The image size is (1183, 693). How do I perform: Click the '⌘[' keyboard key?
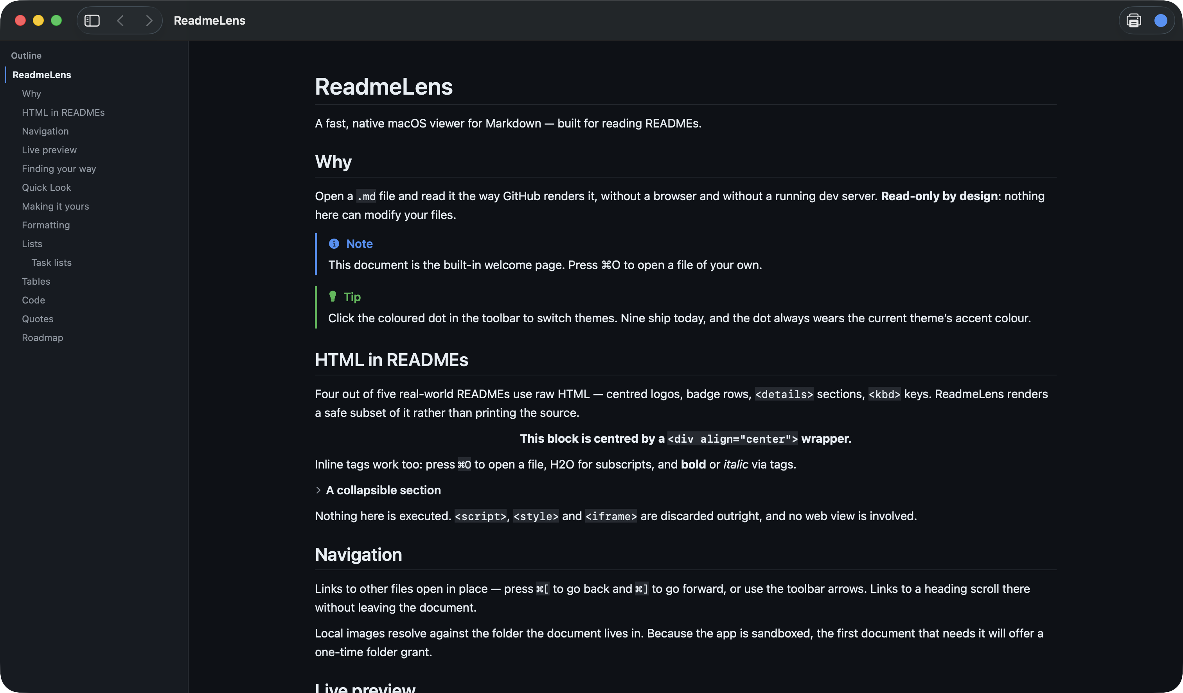coord(543,589)
